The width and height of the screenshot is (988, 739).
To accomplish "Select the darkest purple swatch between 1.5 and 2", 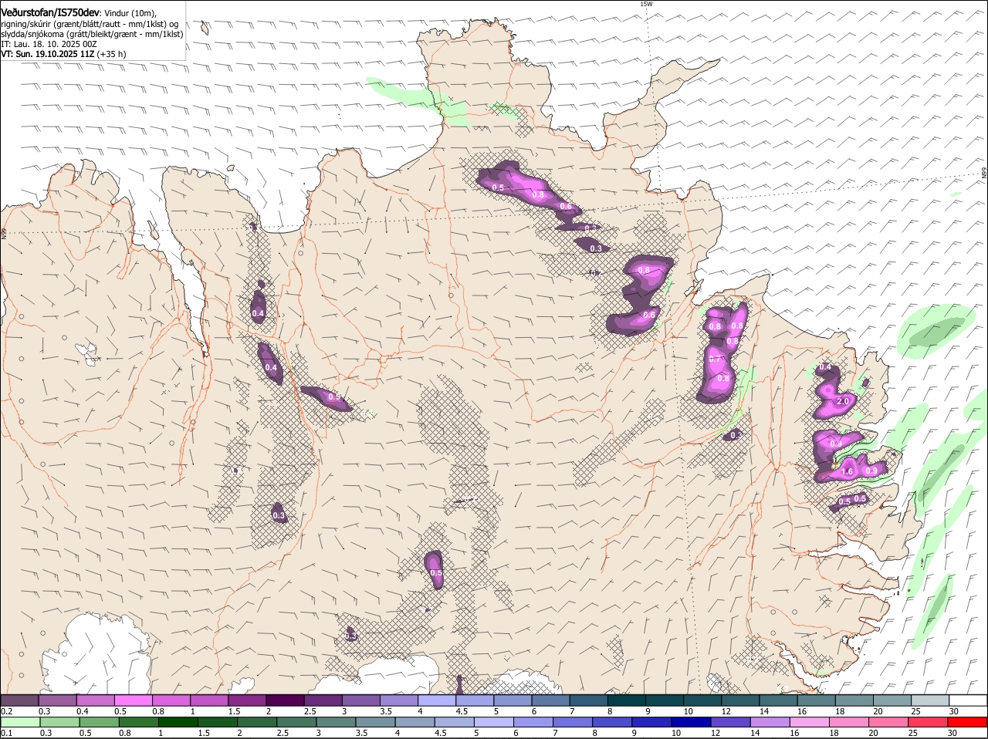I will click(285, 700).
